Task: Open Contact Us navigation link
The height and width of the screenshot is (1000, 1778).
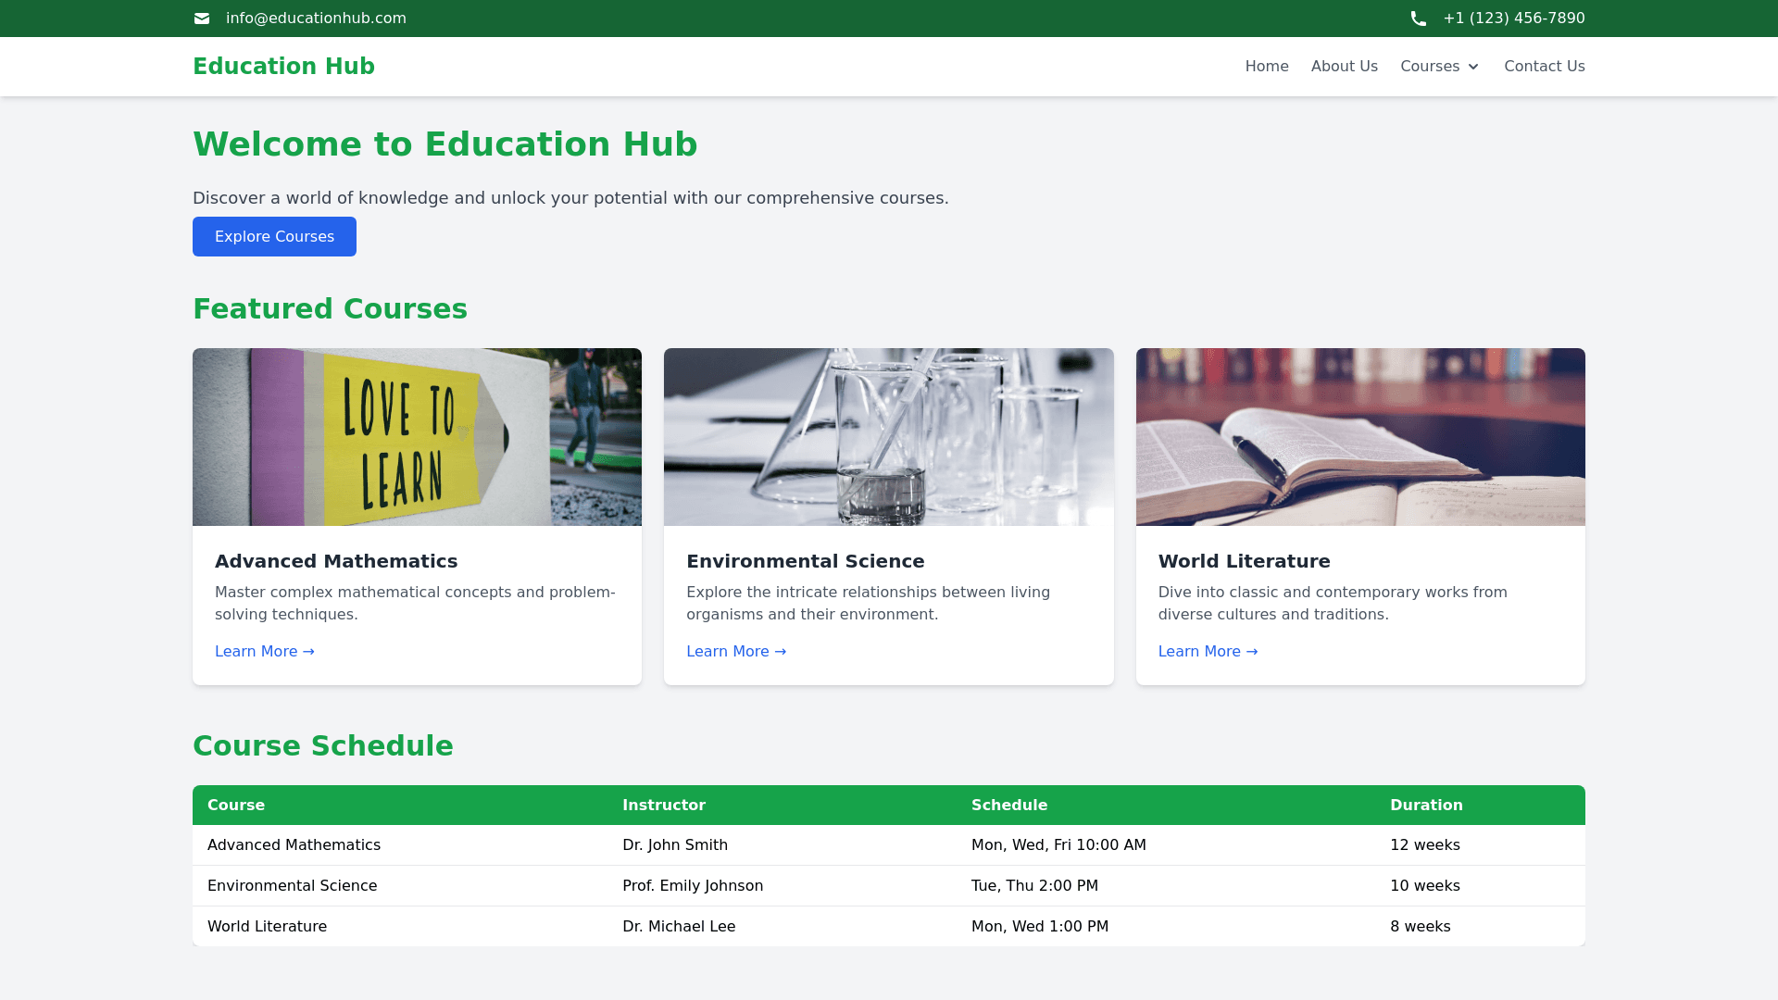Action: [x=1544, y=67]
